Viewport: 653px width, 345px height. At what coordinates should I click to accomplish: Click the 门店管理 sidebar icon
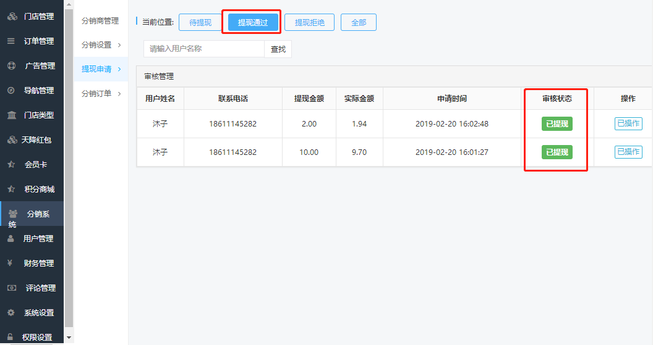[12, 16]
